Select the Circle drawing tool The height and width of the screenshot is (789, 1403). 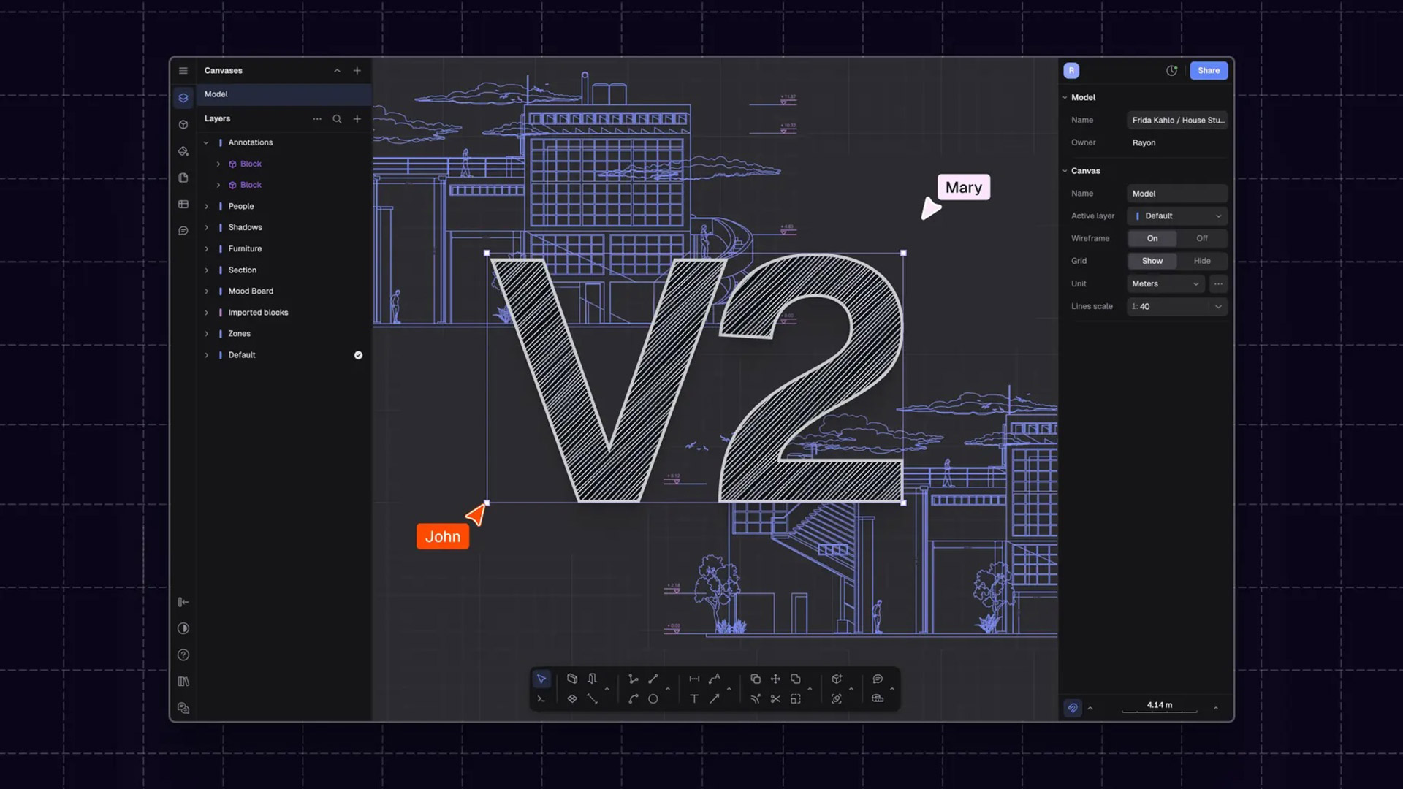point(653,699)
